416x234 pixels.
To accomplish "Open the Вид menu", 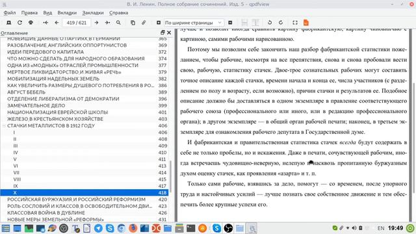I will [47, 13].
